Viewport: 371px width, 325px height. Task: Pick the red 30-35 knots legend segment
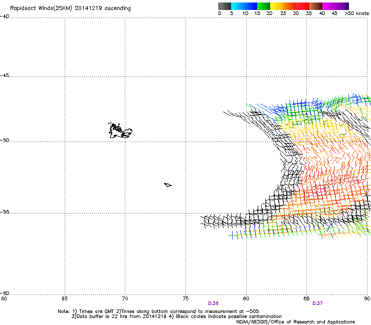click(303, 6)
